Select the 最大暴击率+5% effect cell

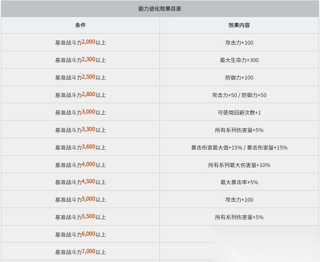239,182
